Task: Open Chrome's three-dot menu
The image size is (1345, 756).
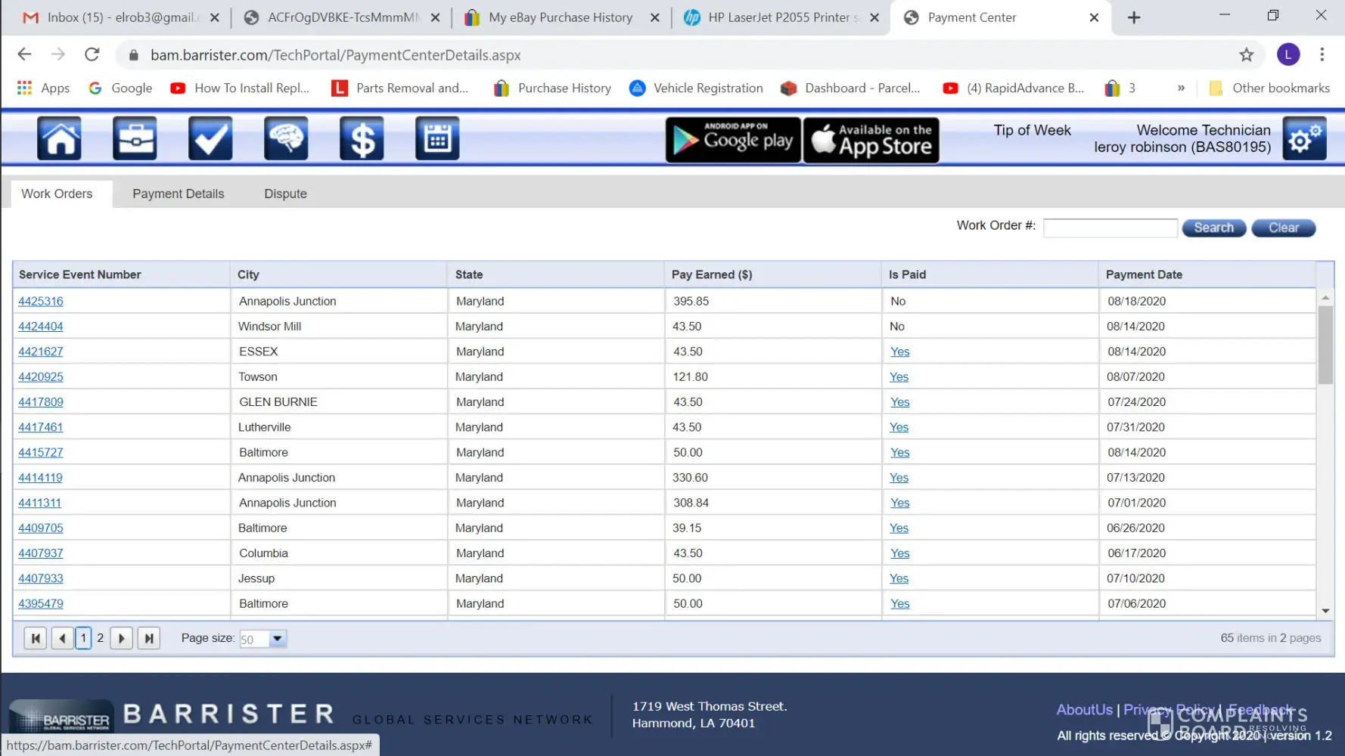Action: click(x=1322, y=54)
